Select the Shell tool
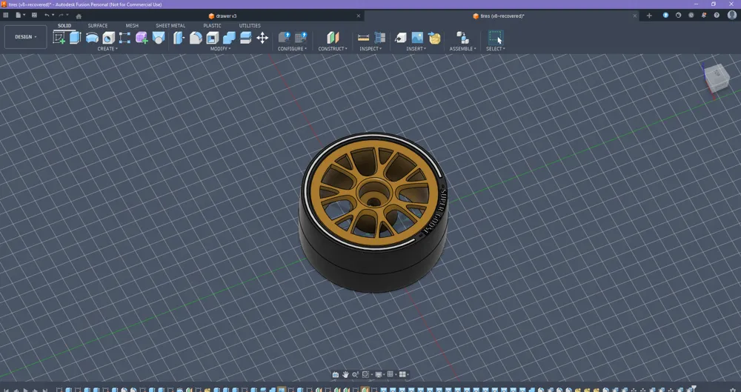Image resolution: width=741 pixels, height=392 pixels. click(x=213, y=38)
